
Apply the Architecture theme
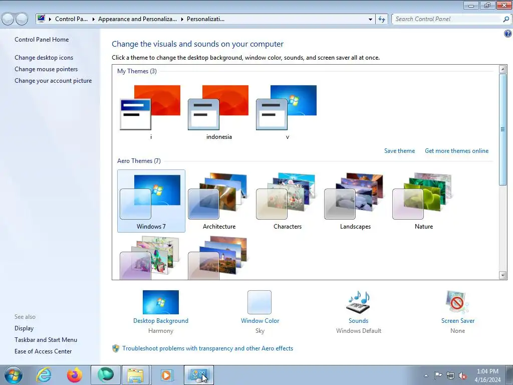(219, 201)
